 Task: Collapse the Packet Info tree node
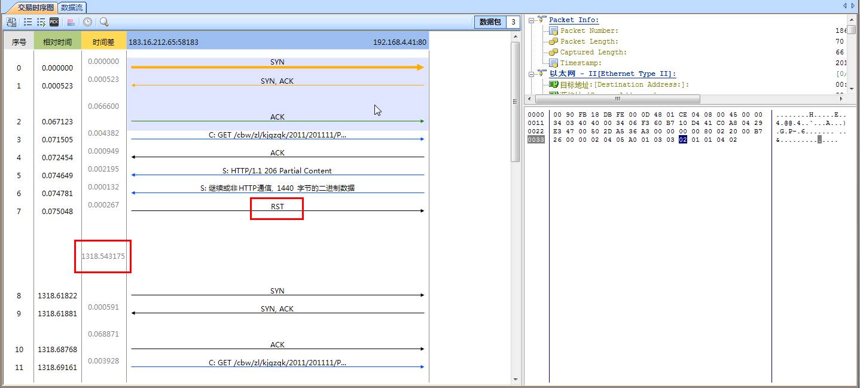(532, 20)
